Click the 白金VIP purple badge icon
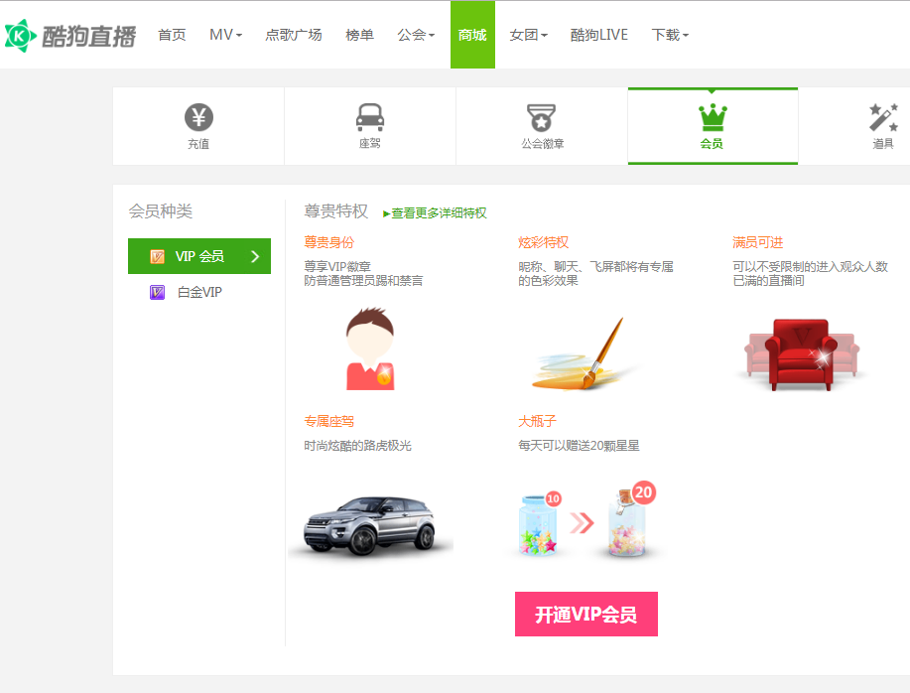 [x=157, y=292]
